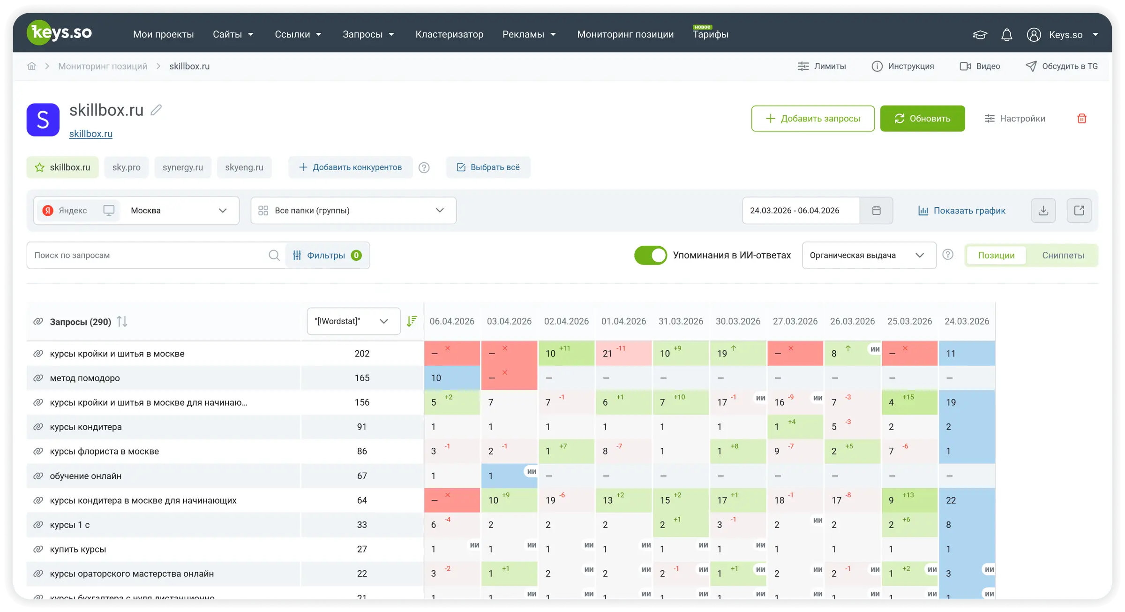This screenshot has width=1125, height=612.
Task: Open Мои проекты menu item
Action: tap(164, 34)
